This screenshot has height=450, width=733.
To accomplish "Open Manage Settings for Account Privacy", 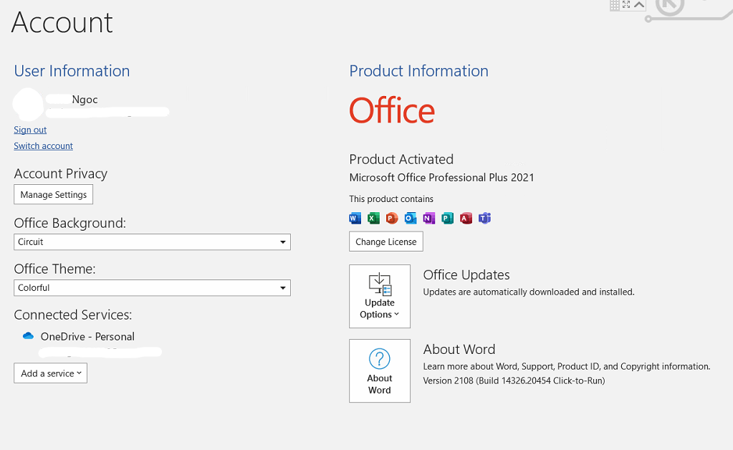I will 53,194.
